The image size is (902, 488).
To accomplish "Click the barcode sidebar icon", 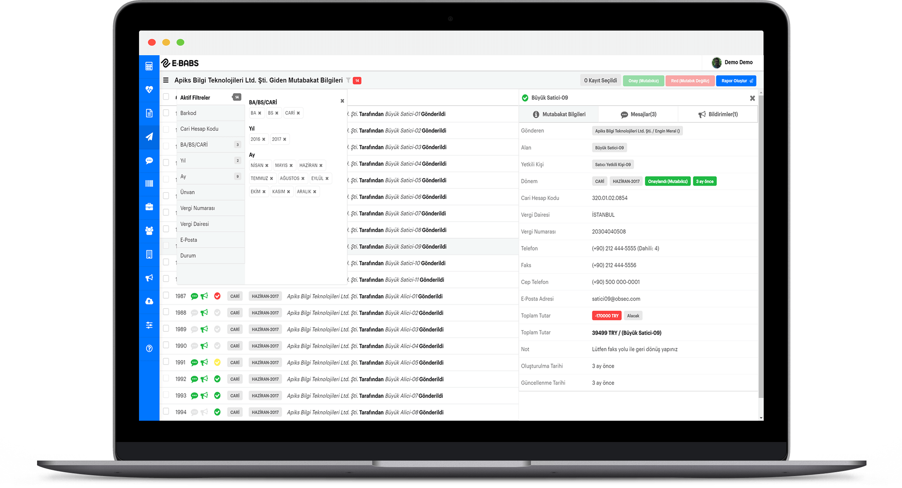I will pyautogui.click(x=149, y=184).
